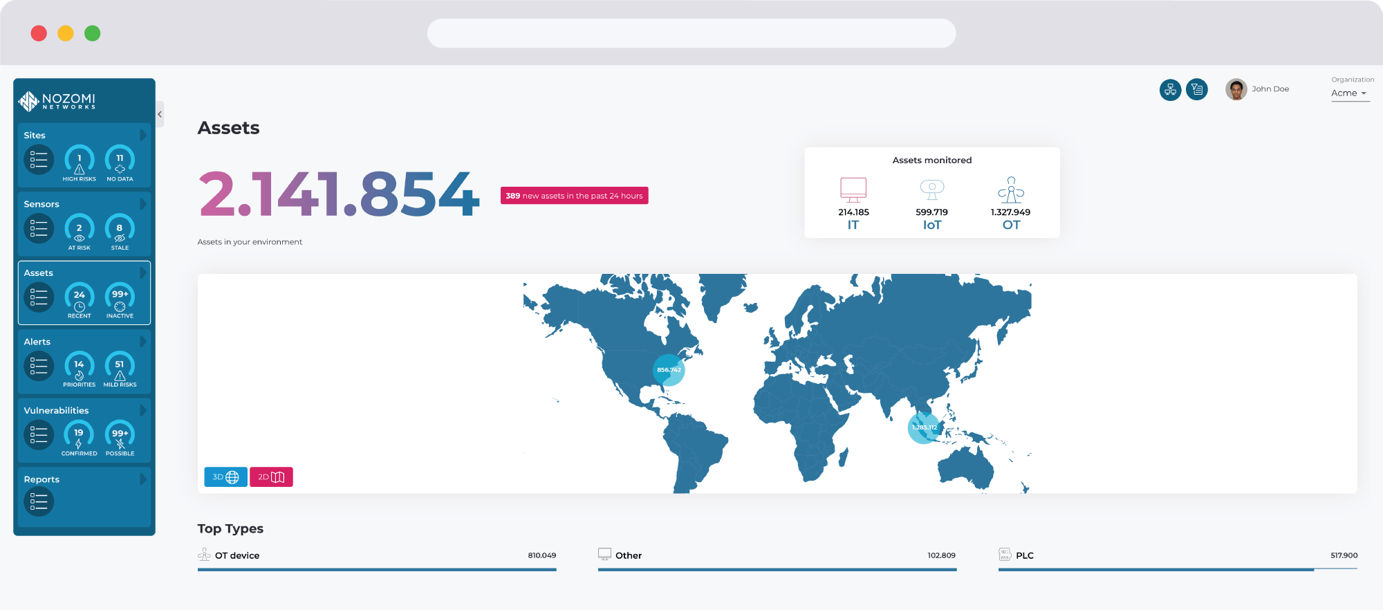This screenshot has width=1383, height=610.
Task: Open the Sensors Stale indicator
Action: [x=120, y=231]
